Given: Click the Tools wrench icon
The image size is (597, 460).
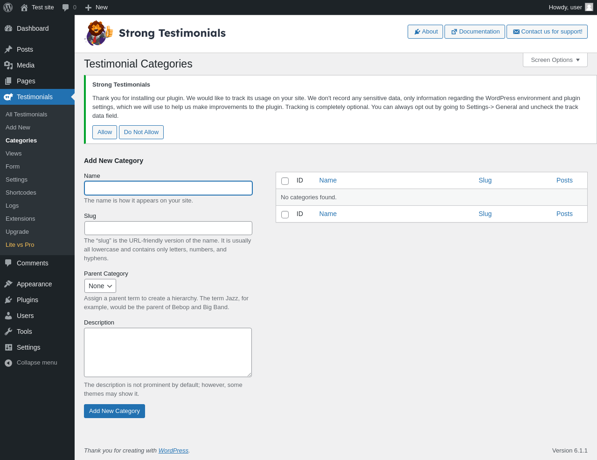Looking at the screenshot, I should tap(8, 331).
